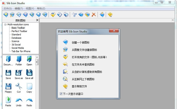The image size is (177, 109).
Task: Select Database in the icon tree
Action: (16, 38)
